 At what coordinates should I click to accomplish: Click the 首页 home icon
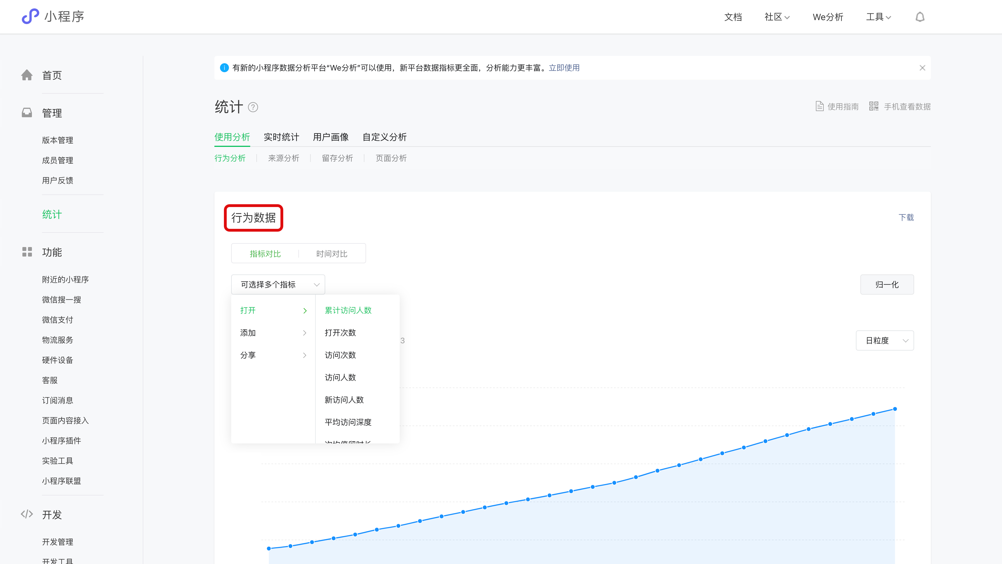point(27,75)
